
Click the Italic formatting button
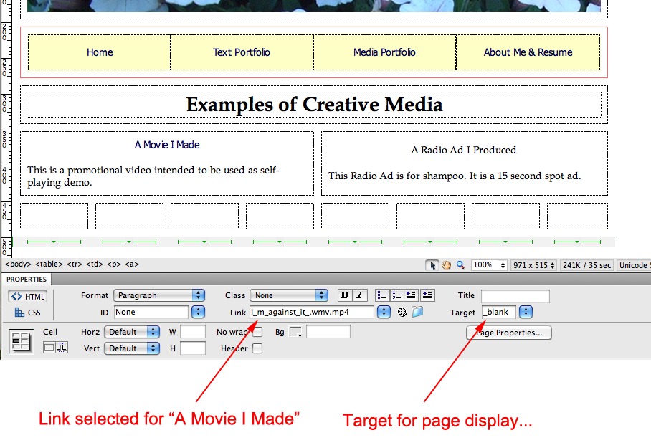click(359, 295)
